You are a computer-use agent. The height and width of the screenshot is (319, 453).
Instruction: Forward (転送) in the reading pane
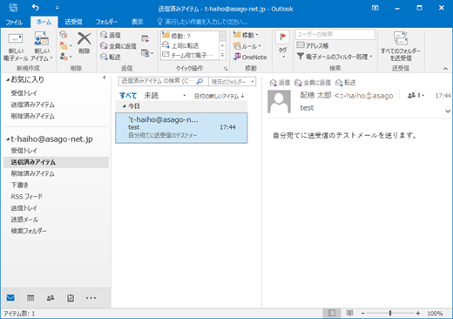click(346, 83)
